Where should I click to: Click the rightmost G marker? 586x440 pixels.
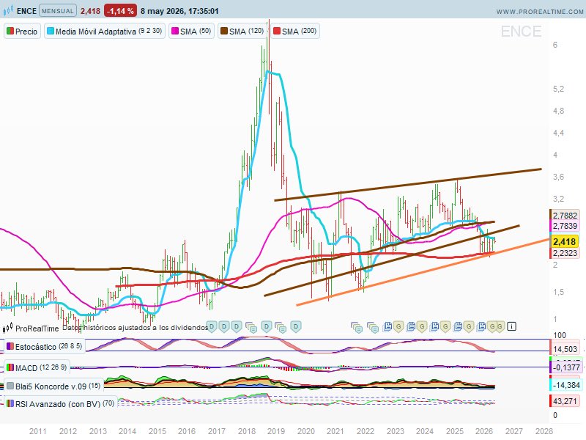[500, 326]
